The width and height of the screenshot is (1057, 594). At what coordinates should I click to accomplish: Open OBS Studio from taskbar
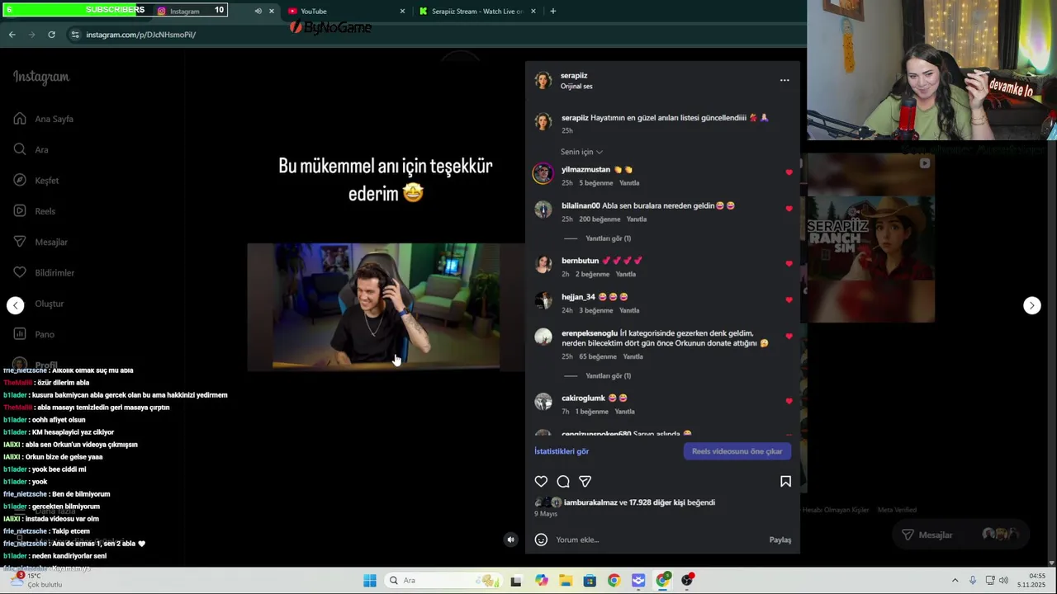[687, 581]
